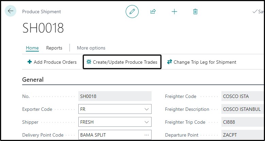Expand the Shipper dropdown
The width and height of the screenshot is (265, 141).
tap(146, 122)
